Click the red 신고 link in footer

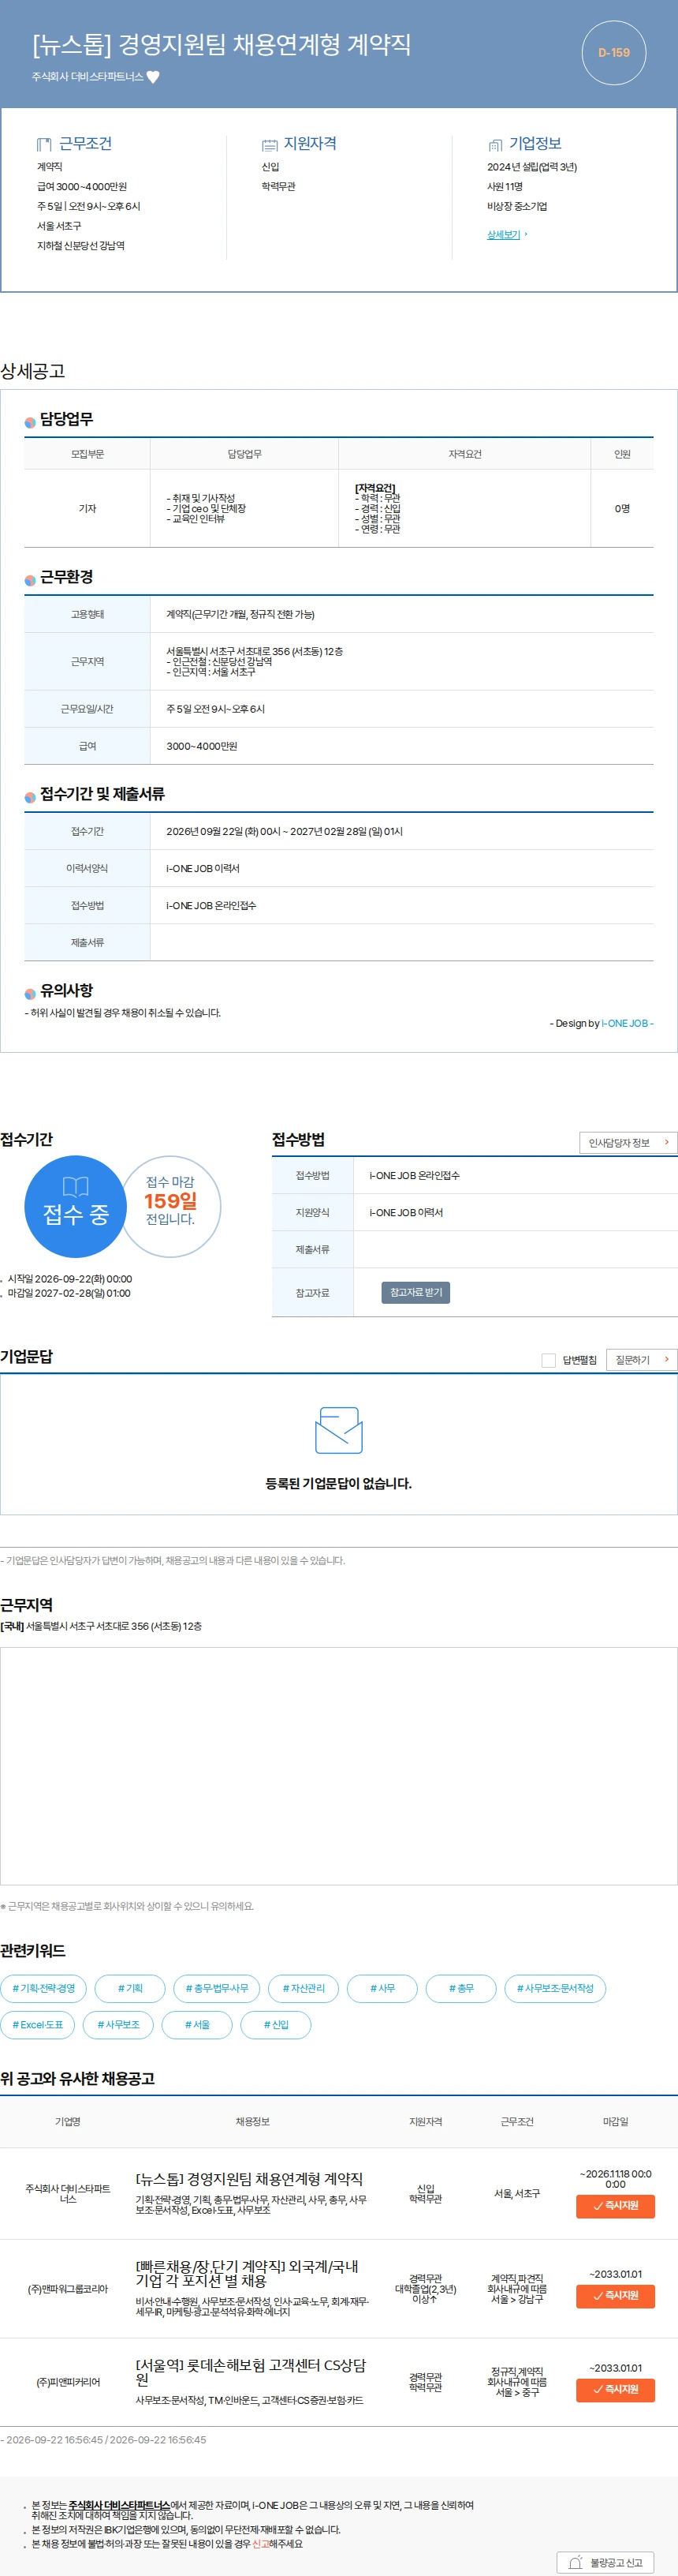pos(259,2543)
